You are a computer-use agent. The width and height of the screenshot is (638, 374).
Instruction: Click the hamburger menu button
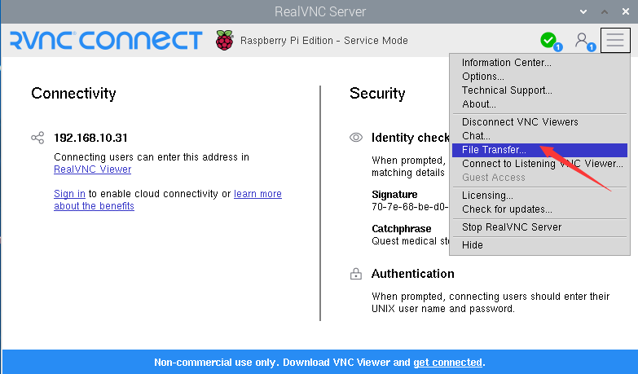[615, 40]
